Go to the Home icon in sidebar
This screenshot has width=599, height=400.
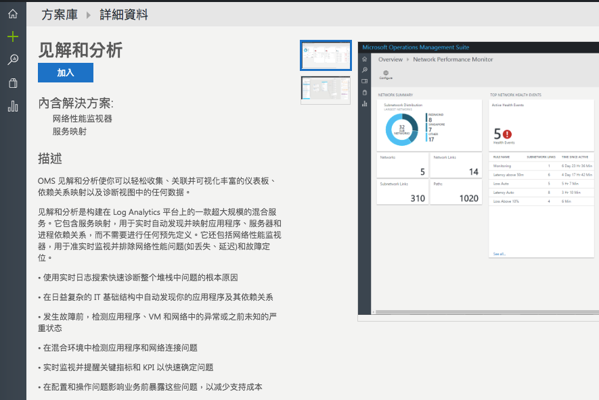[13, 14]
